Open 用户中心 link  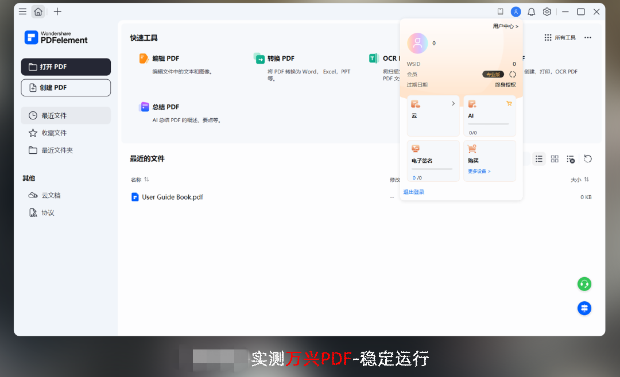[x=505, y=26]
